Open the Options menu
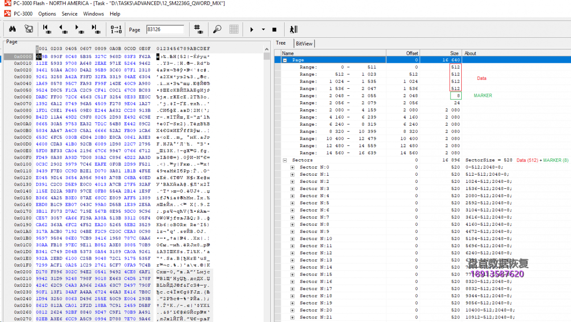The height and width of the screenshot is (322, 571). click(x=47, y=14)
